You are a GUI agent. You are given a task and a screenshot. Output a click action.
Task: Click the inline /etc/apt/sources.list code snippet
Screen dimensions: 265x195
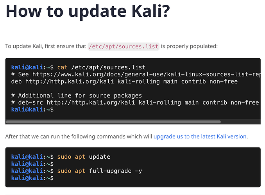point(124,46)
